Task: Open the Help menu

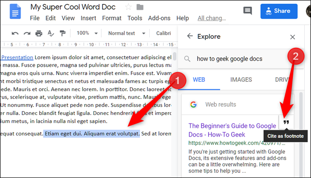Action: [x=182, y=18]
